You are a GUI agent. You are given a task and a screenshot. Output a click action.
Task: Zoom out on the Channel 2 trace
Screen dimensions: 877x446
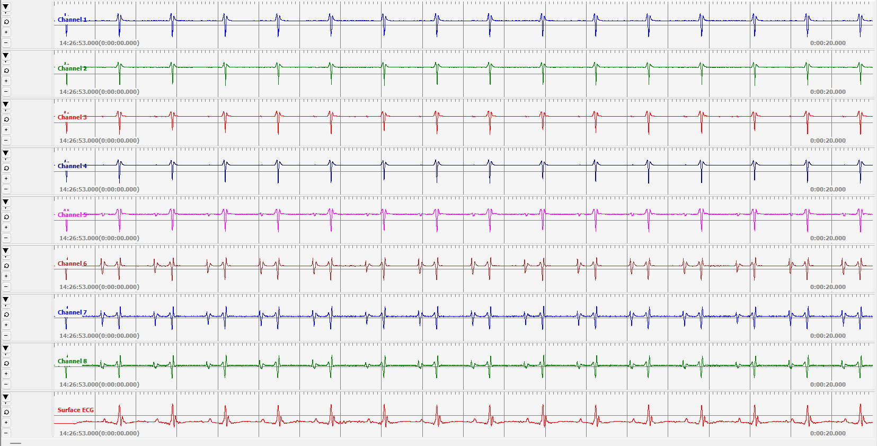pos(6,92)
